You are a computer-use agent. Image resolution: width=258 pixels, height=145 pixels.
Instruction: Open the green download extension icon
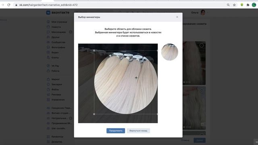(x=242, y=5)
